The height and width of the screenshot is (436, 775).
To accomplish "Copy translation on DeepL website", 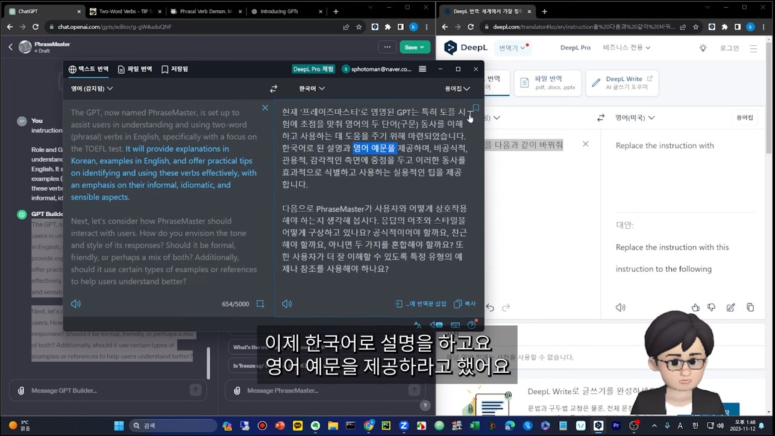I will click(x=750, y=308).
